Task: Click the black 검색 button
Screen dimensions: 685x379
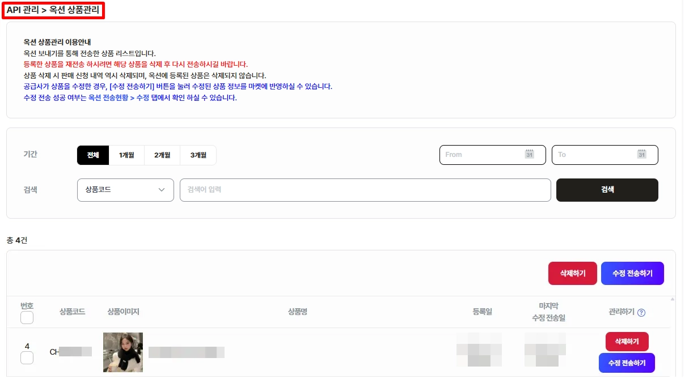Action: coord(607,190)
